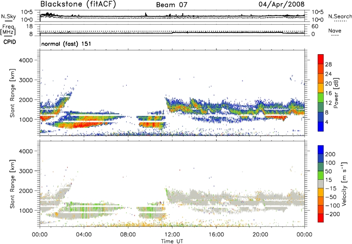Screen dimensions: 352x244
Task: Click the "04:00" time axis label
Action: tap(84, 235)
